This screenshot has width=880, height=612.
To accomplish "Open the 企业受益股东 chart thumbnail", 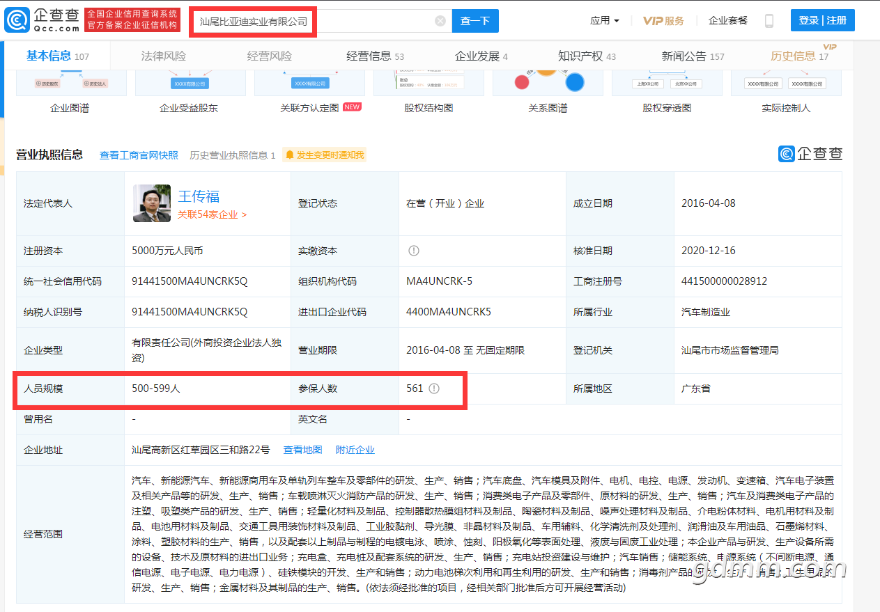I will (x=189, y=84).
